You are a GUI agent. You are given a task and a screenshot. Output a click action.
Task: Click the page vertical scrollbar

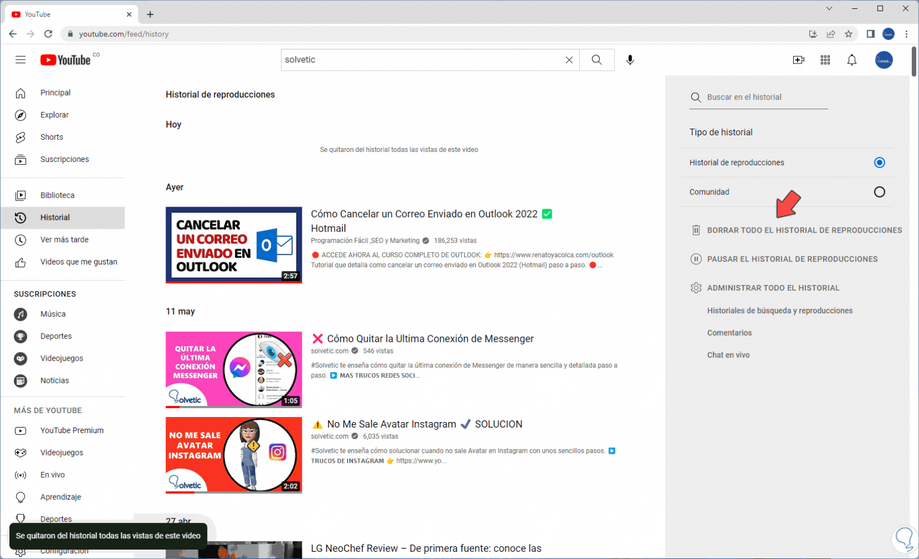point(914,62)
